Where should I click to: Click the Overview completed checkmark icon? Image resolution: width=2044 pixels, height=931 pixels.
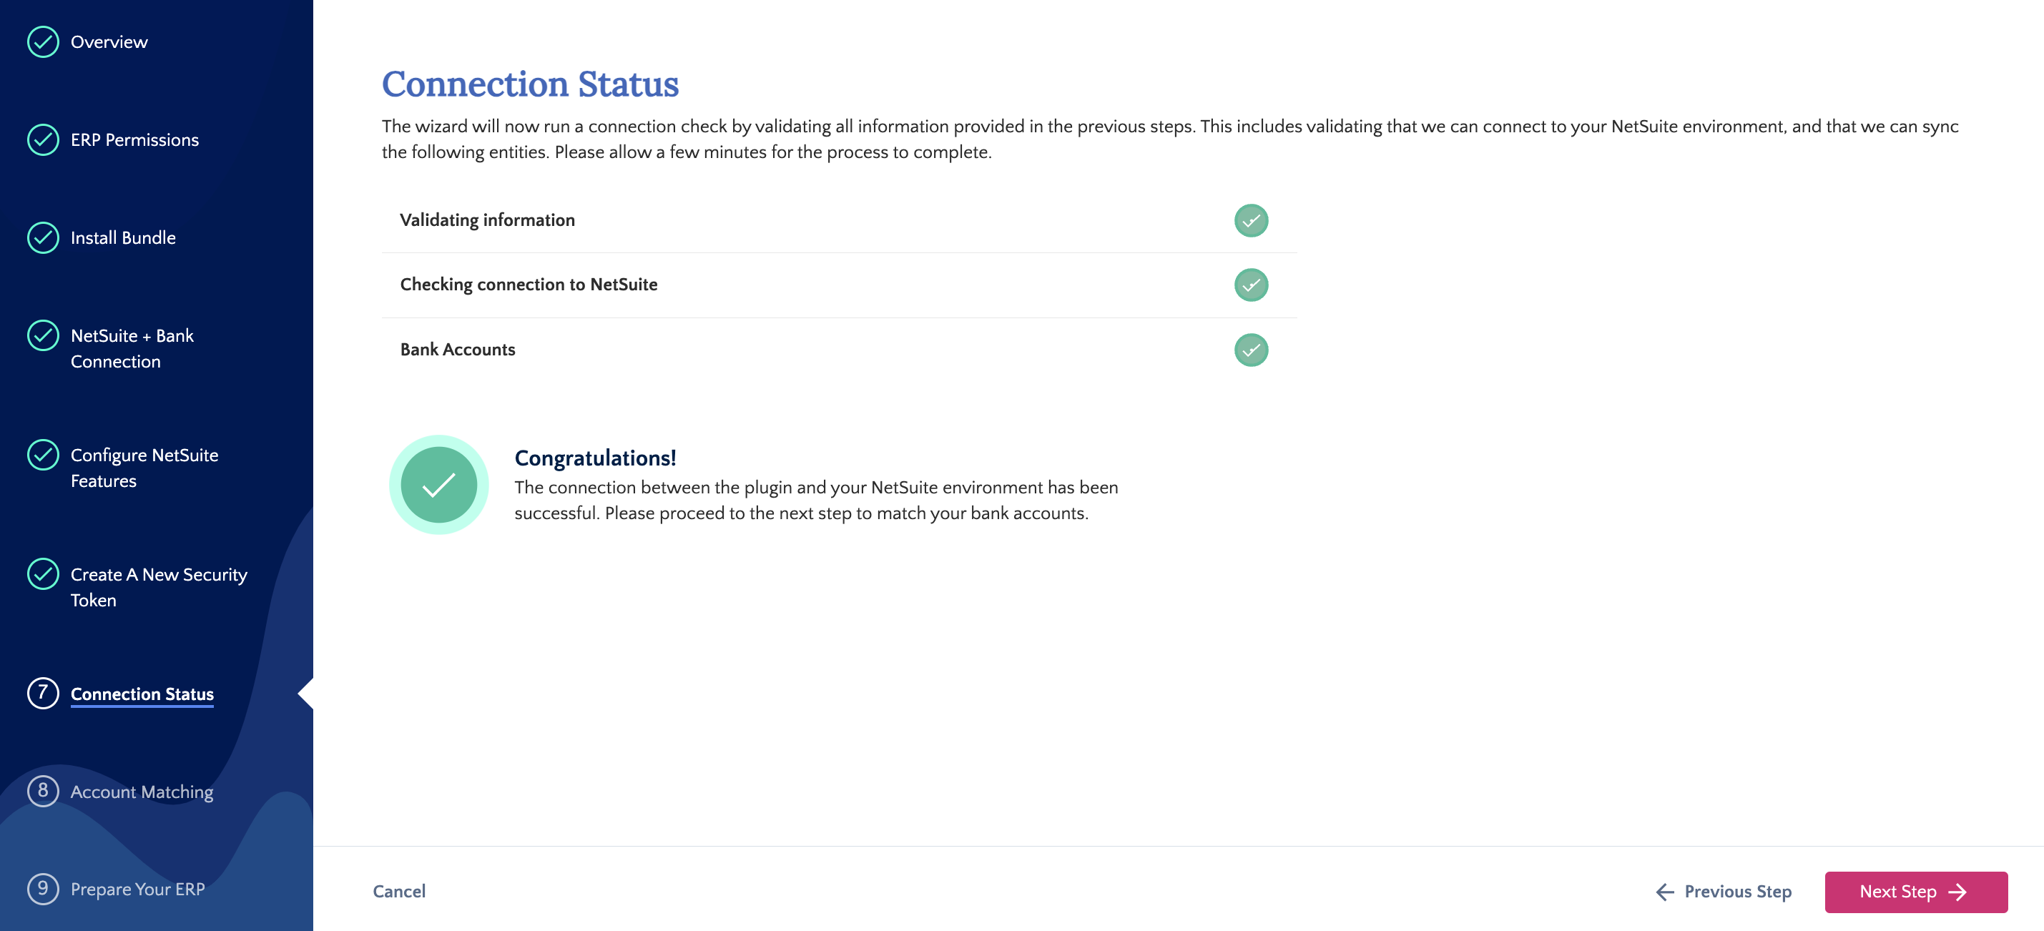[42, 41]
